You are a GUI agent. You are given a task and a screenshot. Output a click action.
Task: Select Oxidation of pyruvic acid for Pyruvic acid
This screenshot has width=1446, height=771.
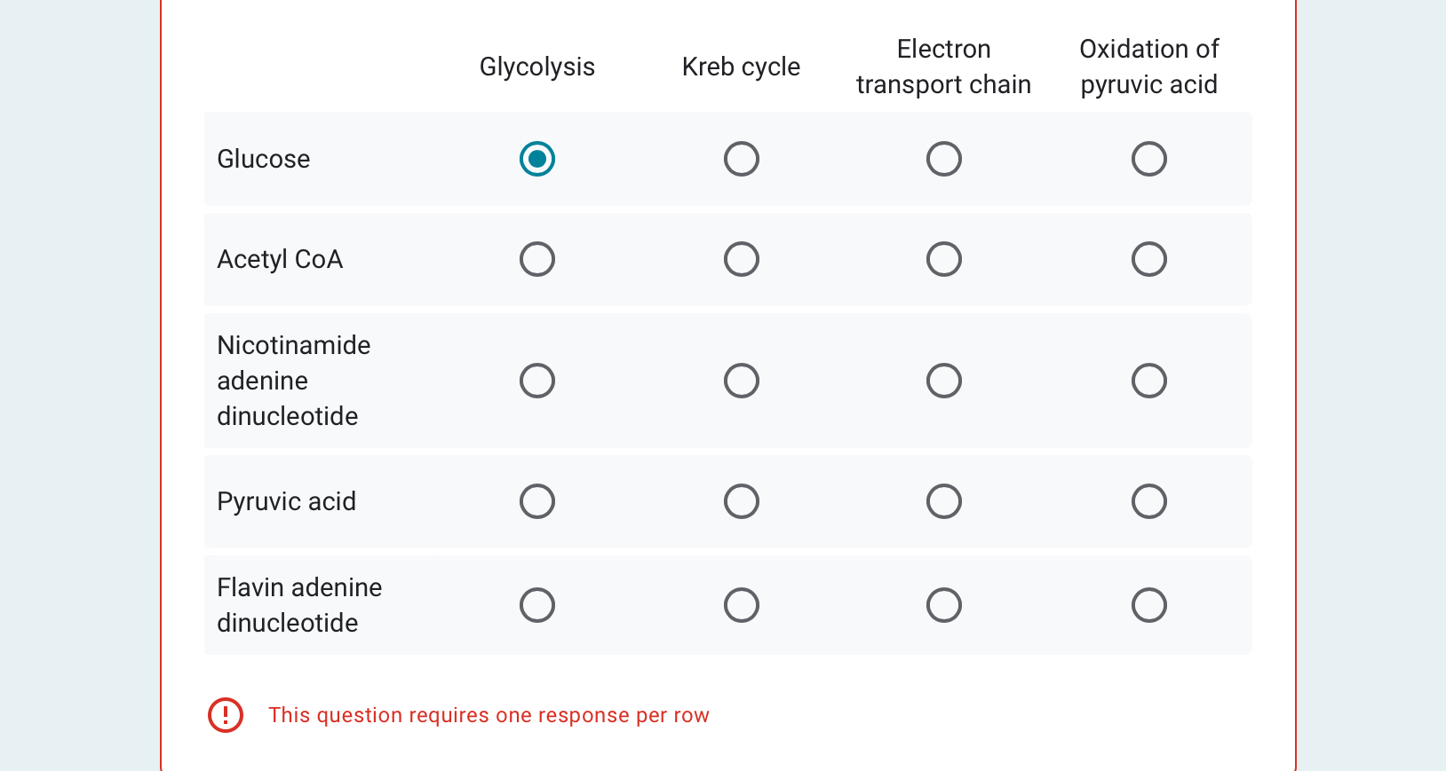click(x=1148, y=501)
